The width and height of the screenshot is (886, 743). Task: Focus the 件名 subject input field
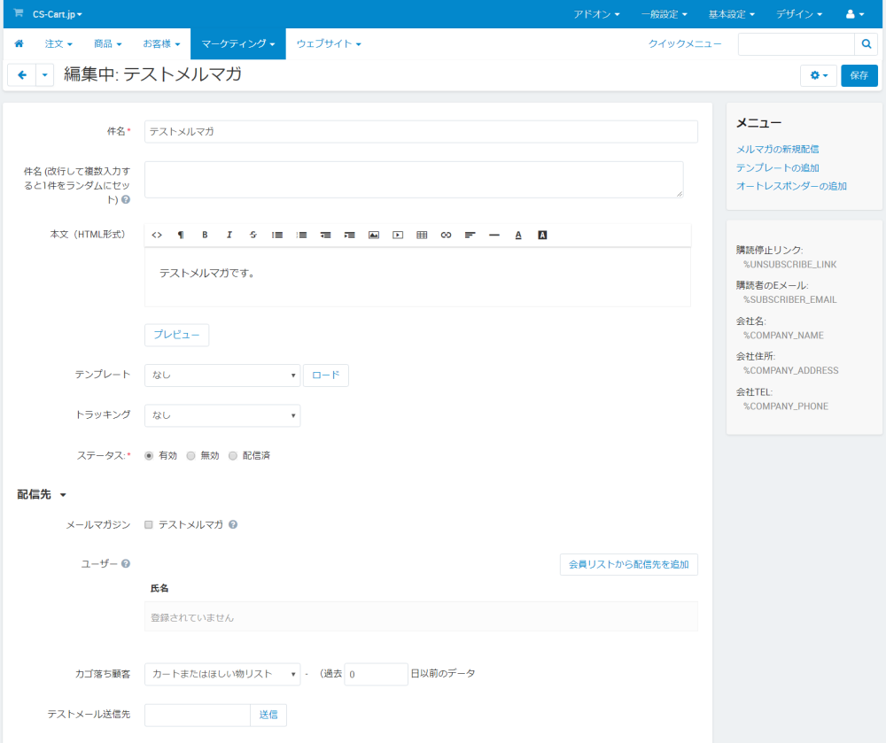click(421, 132)
